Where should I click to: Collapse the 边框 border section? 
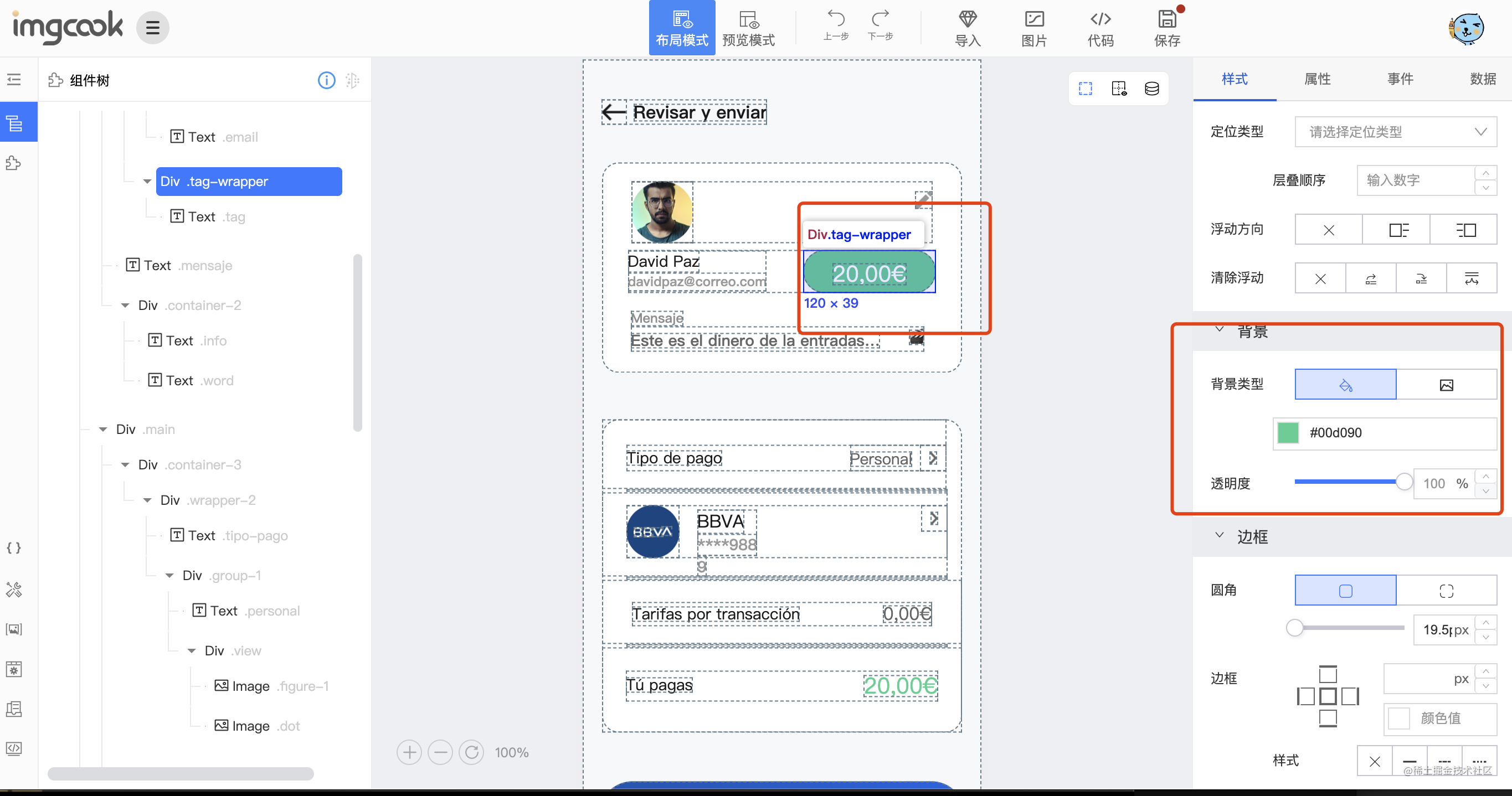click(x=1219, y=535)
